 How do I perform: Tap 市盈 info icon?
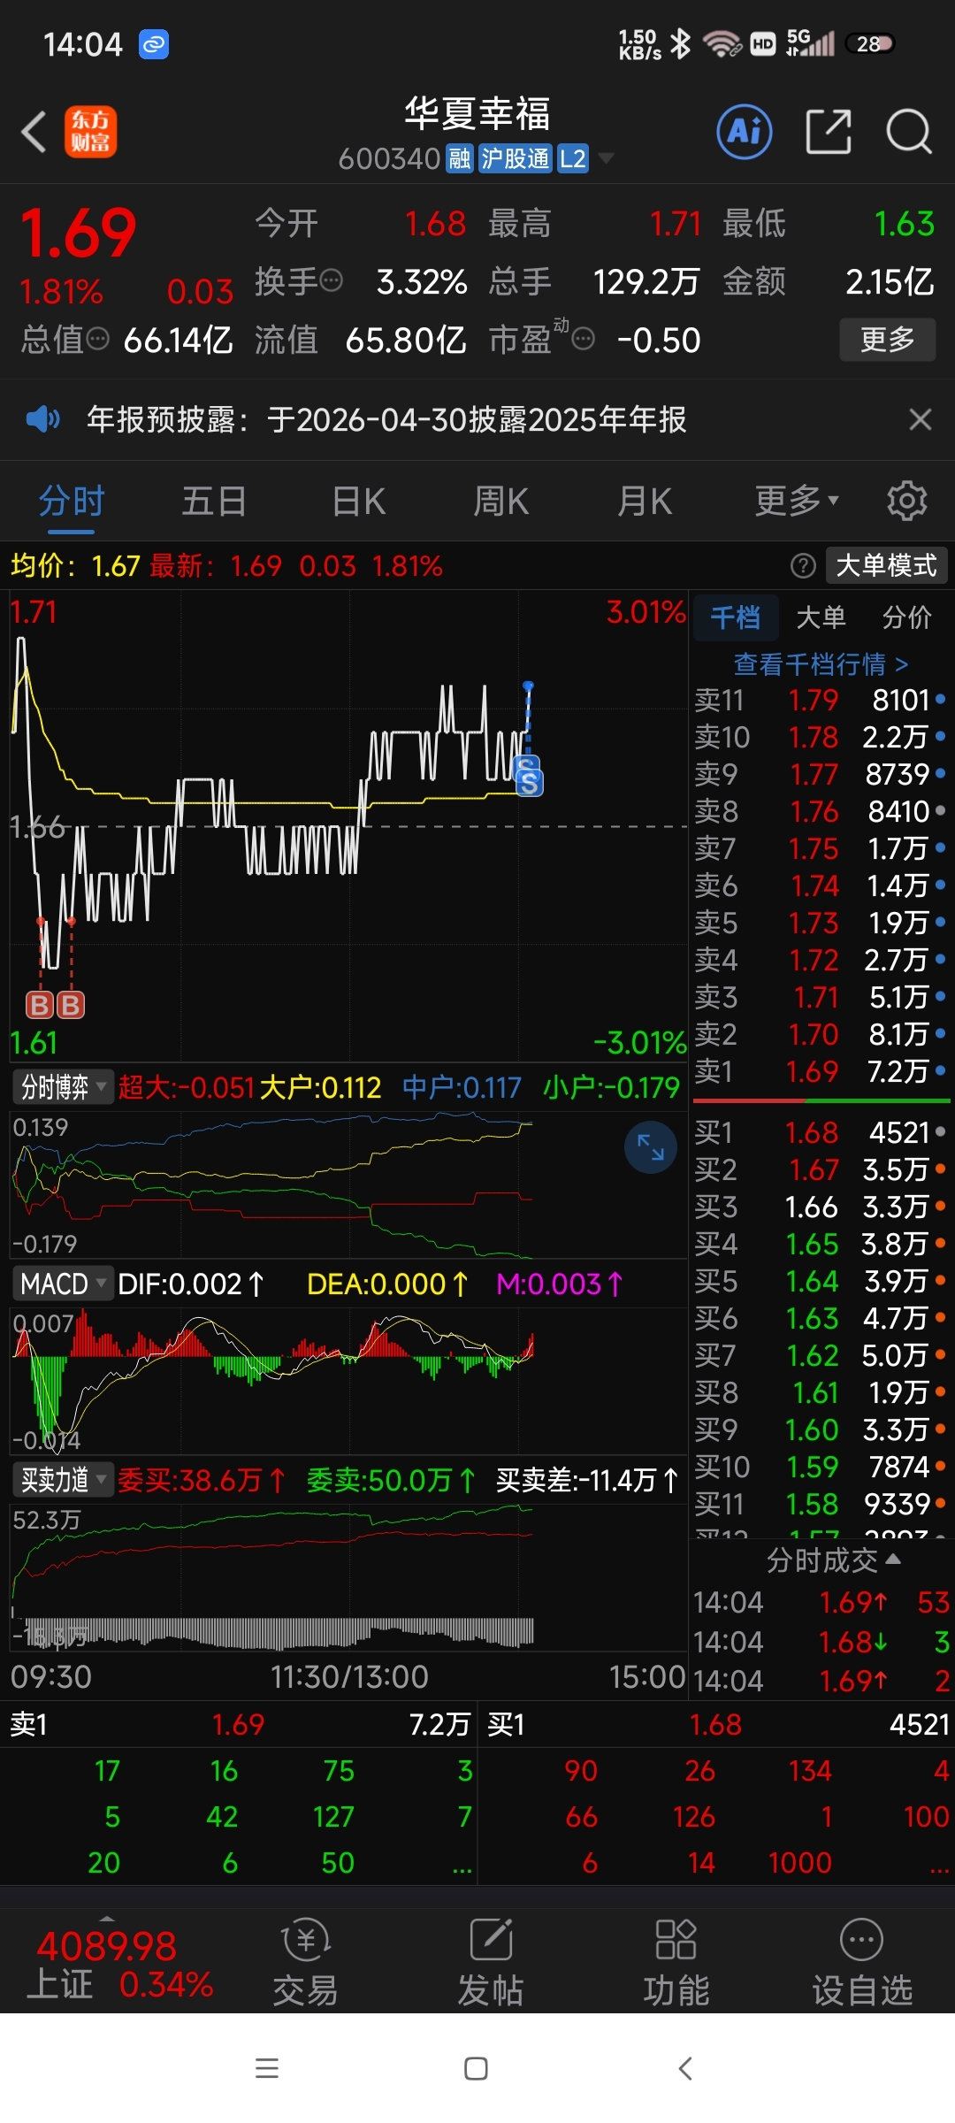(x=584, y=340)
